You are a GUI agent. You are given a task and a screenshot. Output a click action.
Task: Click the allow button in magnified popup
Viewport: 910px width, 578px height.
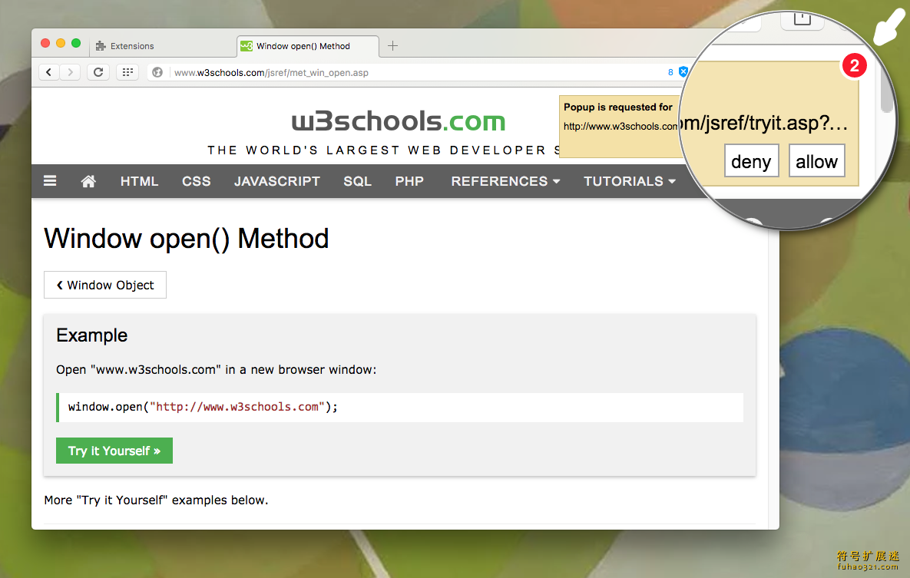click(x=816, y=160)
